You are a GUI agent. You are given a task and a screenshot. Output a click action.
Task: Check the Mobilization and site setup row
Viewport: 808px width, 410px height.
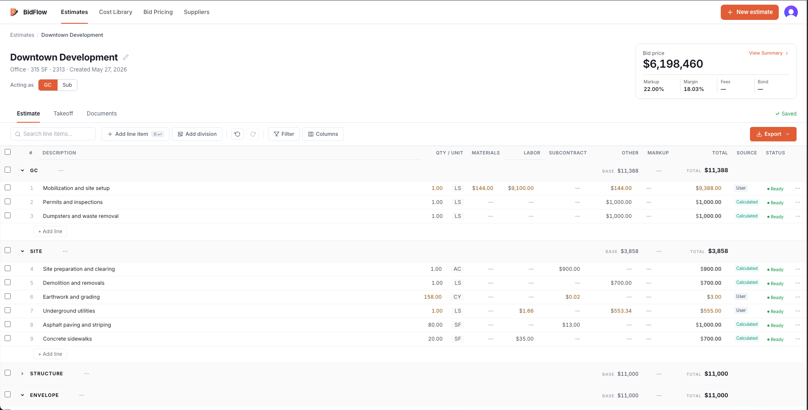point(8,187)
